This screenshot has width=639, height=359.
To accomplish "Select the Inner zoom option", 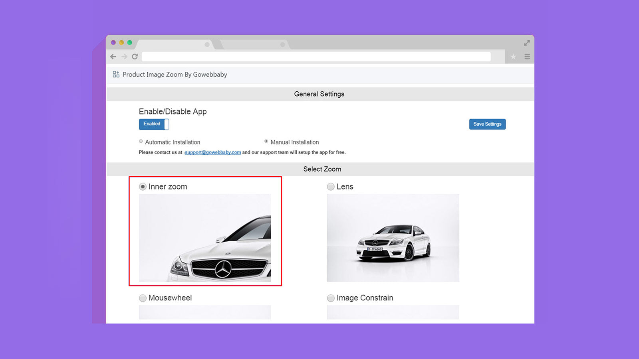I will pyautogui.click(x=142, y=186).
